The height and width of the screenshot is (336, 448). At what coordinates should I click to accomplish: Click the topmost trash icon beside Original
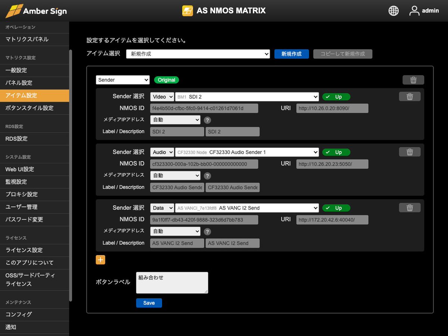[413, 80]
